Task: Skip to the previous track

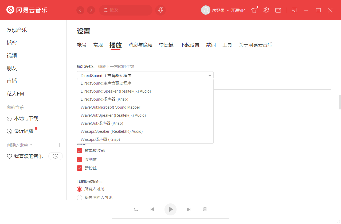Action: (x=152, y=209)
